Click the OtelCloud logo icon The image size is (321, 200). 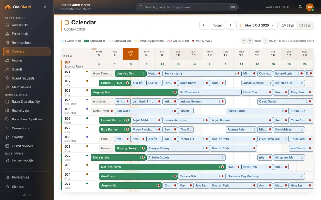click(x=8, y=7)
